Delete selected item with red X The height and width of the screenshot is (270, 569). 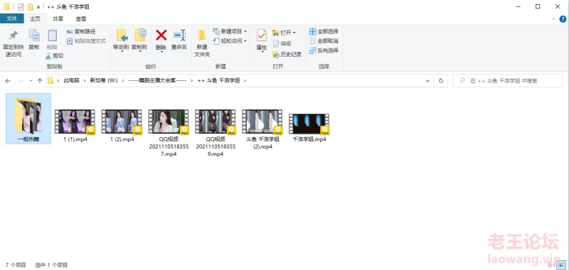click(x=161, y=40)
